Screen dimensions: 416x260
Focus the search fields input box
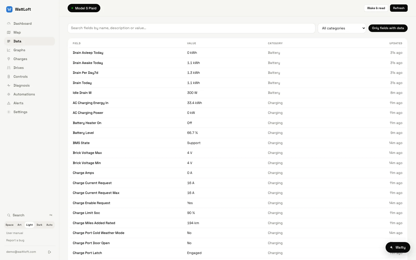(x=191, y=28)
